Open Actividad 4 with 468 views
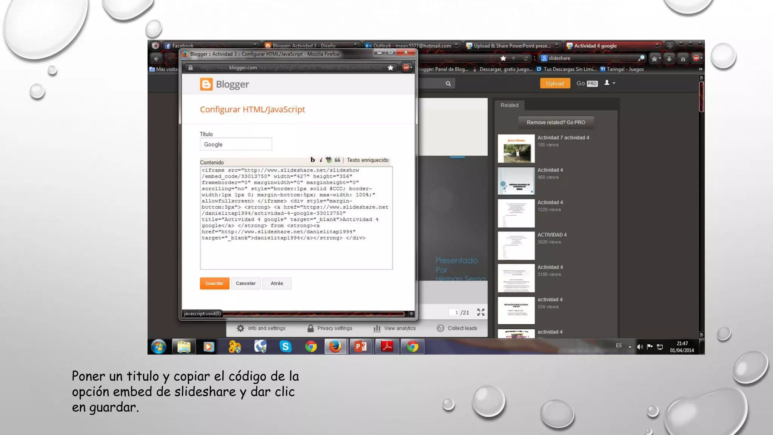Viewport: 773px width, 435px height. point(516,181)
